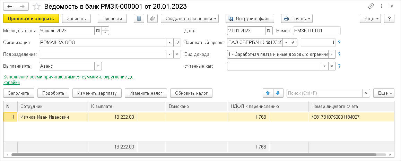Clear the Подразделение field
401x161 pixels.
177,54
